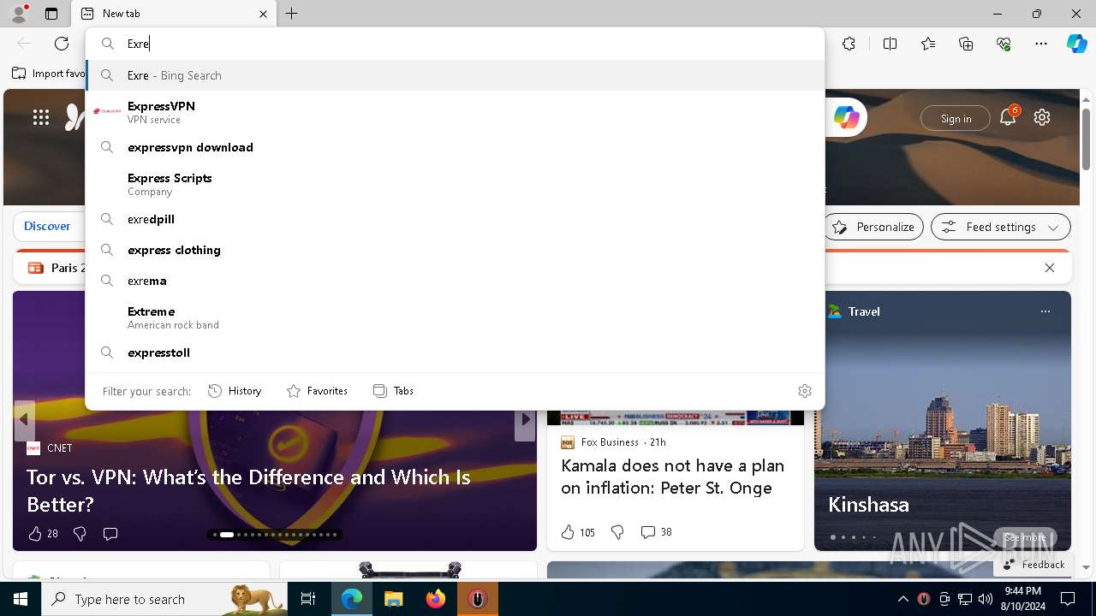Expand the Feed settings dropdown
This screenshot has width=1096, height=616.
pyautogui.click(x=1001, y=227)
